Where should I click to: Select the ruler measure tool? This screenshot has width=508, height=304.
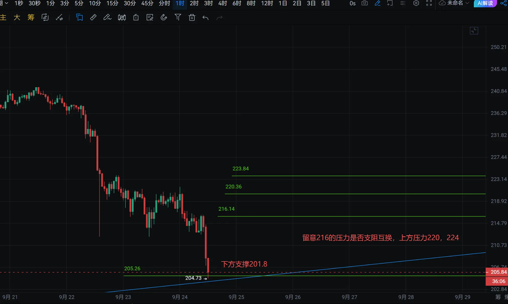[x=93, y=17]
